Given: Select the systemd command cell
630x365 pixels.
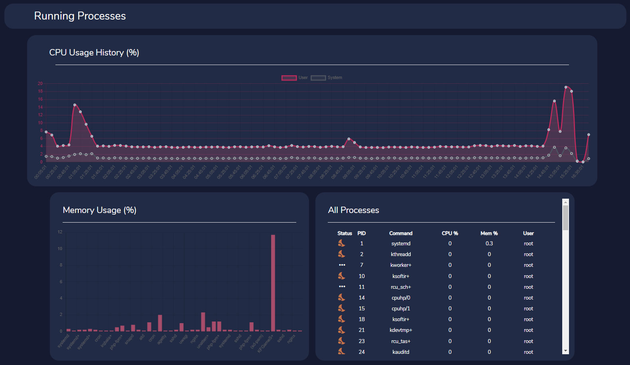Looking at the screenshot, I should click(401, 243).
